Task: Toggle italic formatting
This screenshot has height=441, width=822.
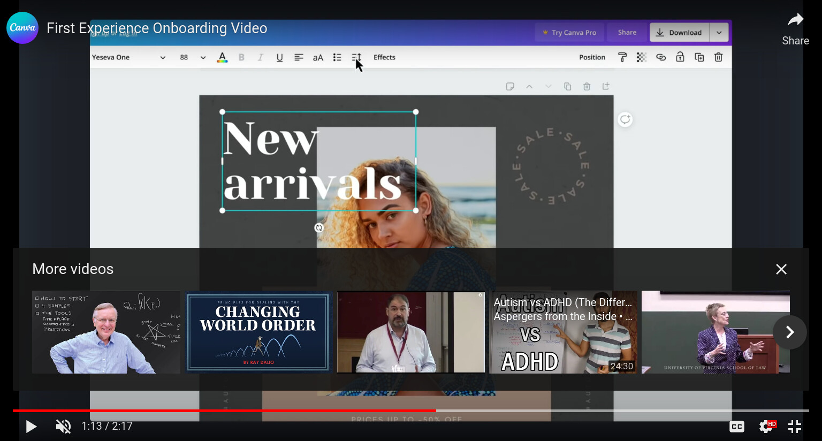Action: 260,57
